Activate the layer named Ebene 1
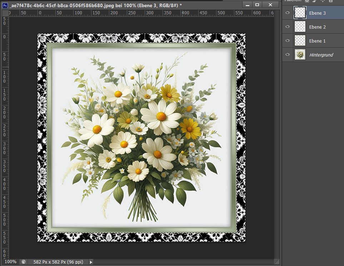Viewport: 344px width, 266px height. point(318,41)
